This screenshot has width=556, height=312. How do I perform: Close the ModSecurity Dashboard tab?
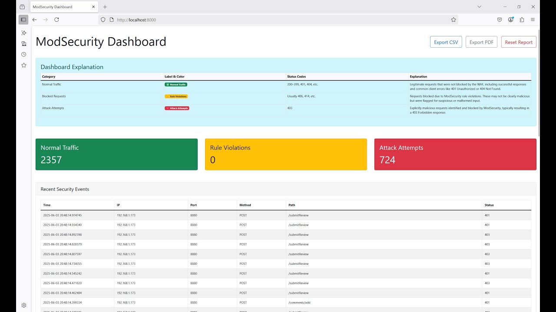(94, 7)
